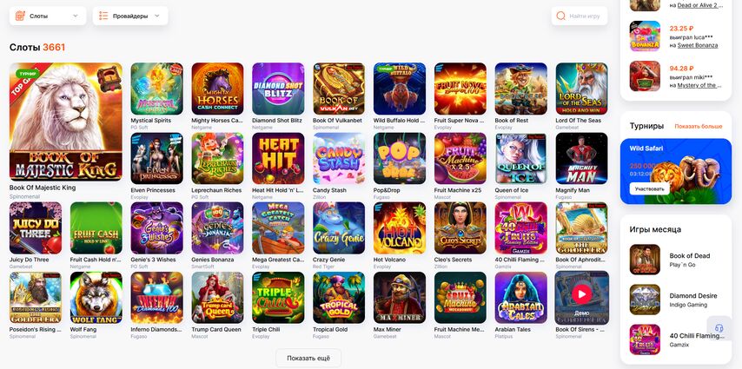Click Участвовать in Wild Safari tournament
Image resolution: width=742 pixels, height=369 pixels.
pos(650,188)
